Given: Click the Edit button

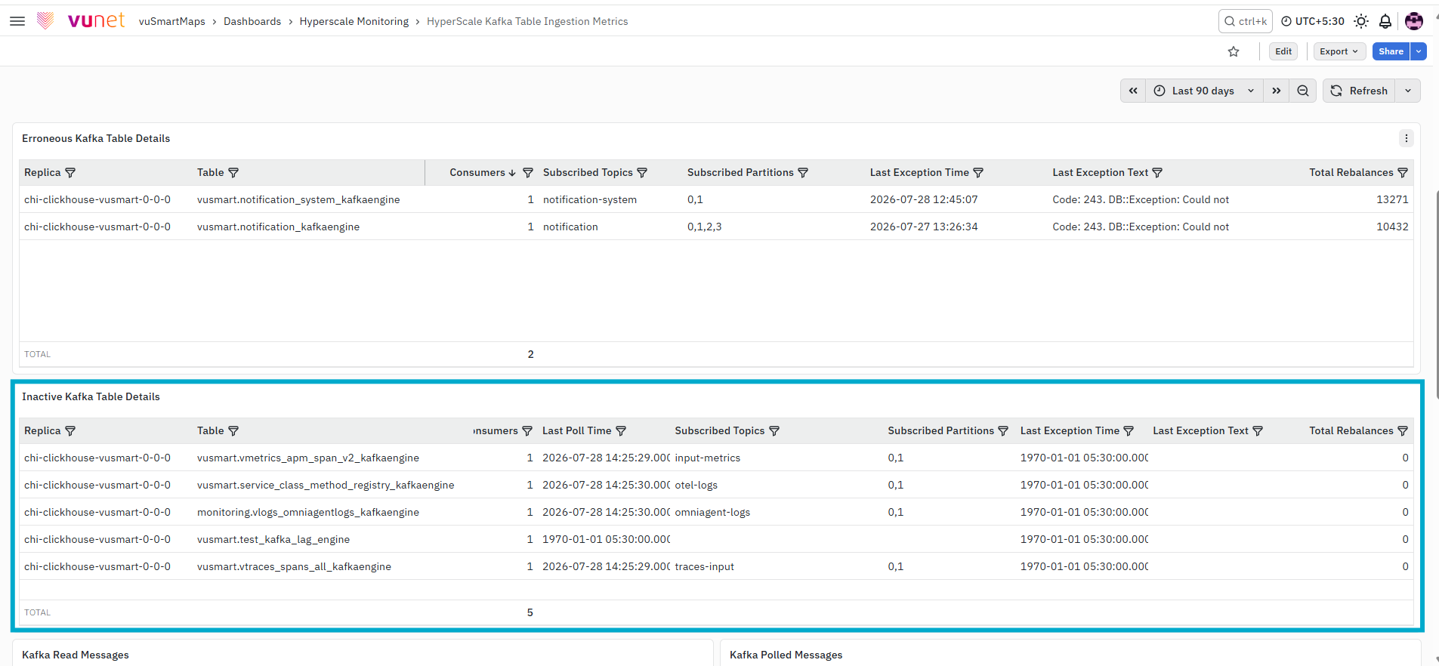Looking at the screenshot, I should click(x=1283, y=51).
